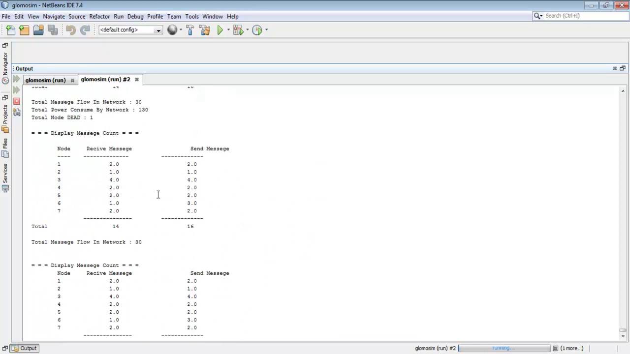Switch to the glomosim (run) tab
The width and height of the screenshot is (630, 354).
[45, 80]
